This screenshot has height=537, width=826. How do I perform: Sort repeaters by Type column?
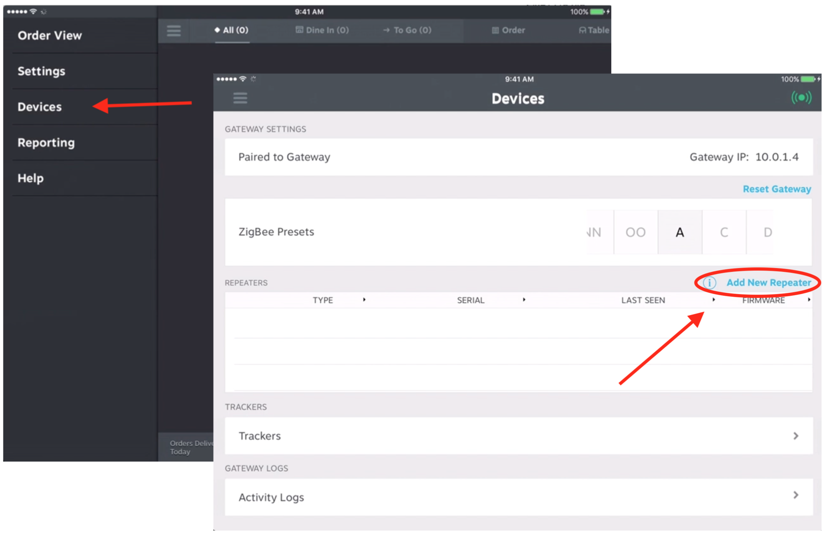pos(323,300)
